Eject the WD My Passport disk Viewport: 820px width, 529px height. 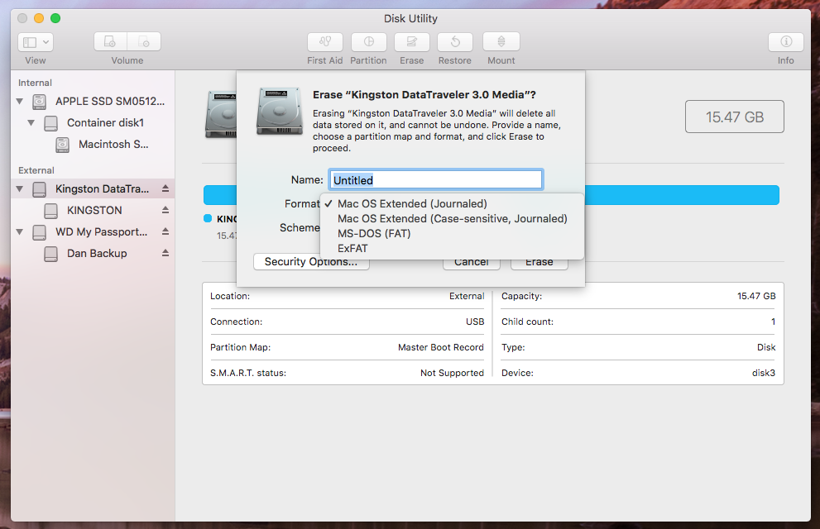(x=165, y=231)
